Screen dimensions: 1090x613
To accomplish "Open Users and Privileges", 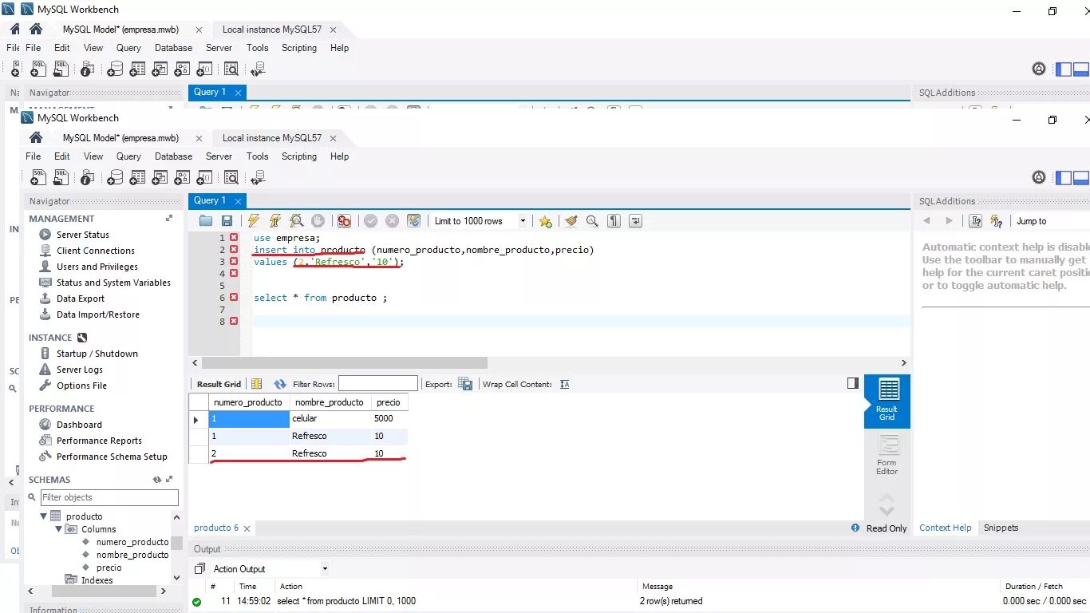I will pyautogui.click(x=97, y=267).
